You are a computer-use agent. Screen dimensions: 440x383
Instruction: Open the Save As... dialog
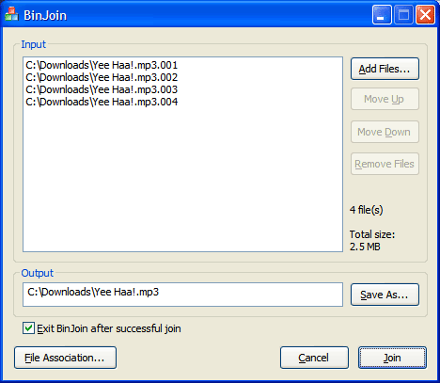(x=385, y=295)
